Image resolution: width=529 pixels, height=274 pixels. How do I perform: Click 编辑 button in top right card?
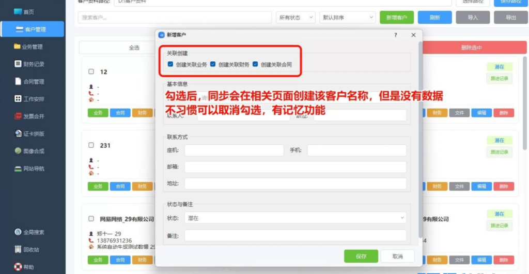481,113
